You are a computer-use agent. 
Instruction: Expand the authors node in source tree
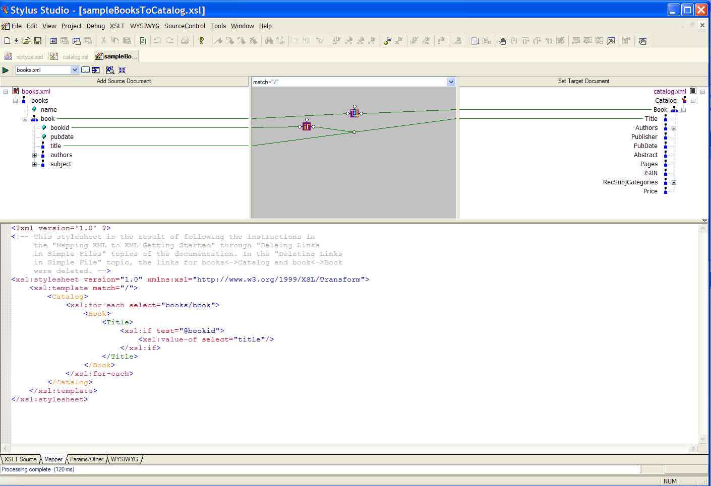pos(34,155)
